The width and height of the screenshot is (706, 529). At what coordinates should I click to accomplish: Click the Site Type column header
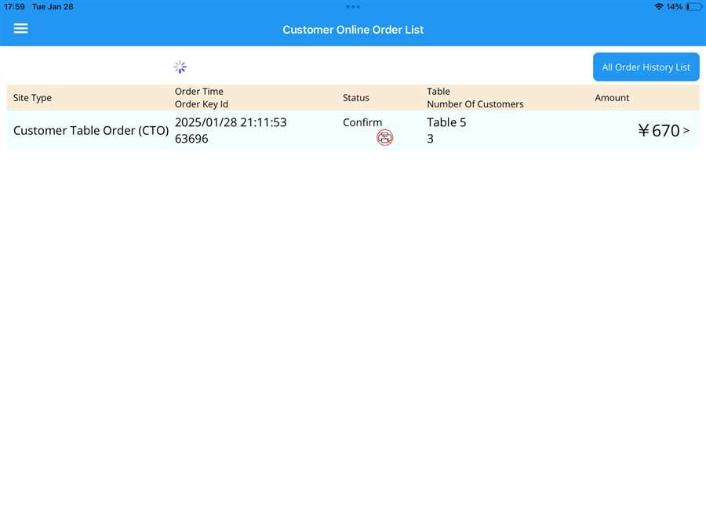(x=32, y=98)
